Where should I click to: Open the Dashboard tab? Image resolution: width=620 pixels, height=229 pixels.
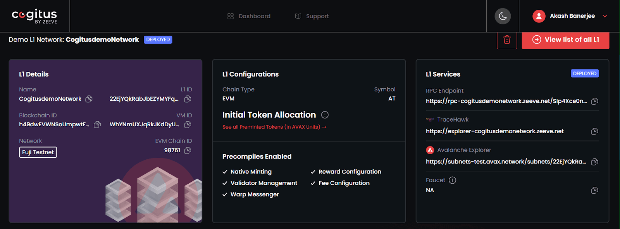point(249,16)
